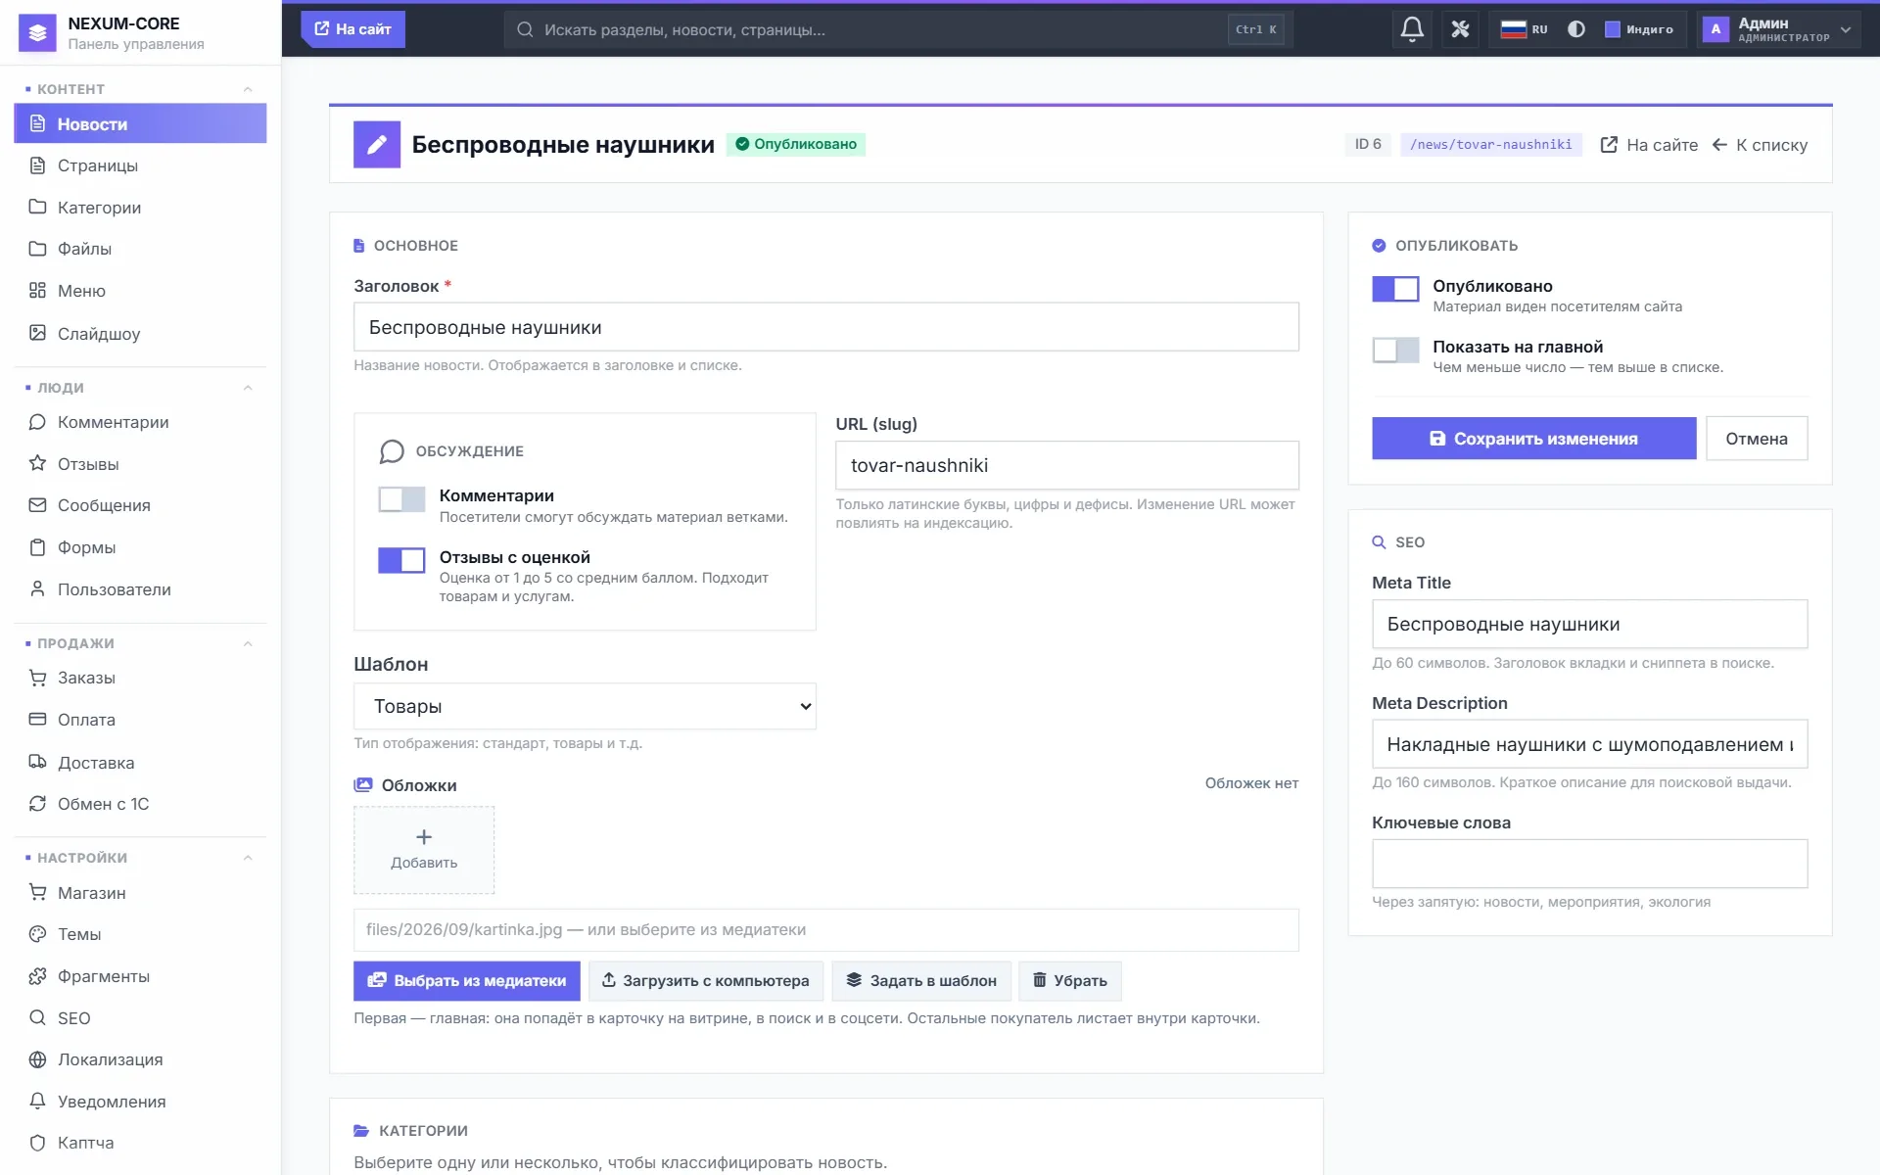Collapse the КОНТЕНТ sidebar section
The height and width of the screenshot is (1175, 1880).
coord(248,89)
